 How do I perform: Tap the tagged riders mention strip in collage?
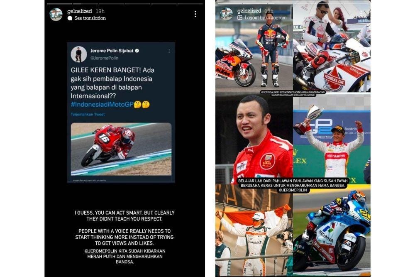293,93
